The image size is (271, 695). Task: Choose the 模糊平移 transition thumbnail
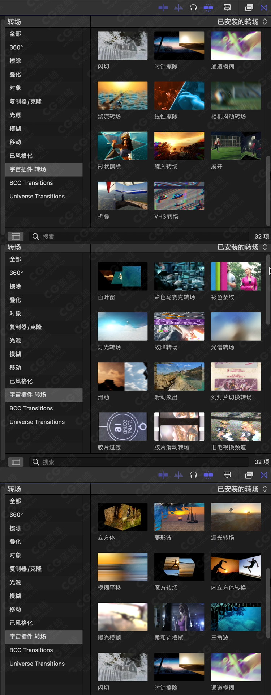[122, 566]
